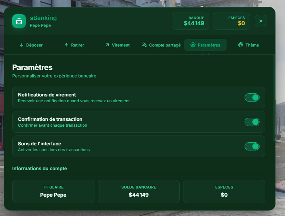The width and height of the screenshot is (285, 216).
Task: Click the Paramètres page heading
Action: [x=32, y=67]
